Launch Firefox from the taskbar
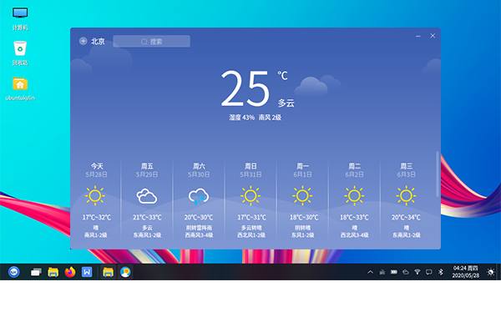Image resolution: width=501 pixels, height=317 pixels. coord(70,272)
